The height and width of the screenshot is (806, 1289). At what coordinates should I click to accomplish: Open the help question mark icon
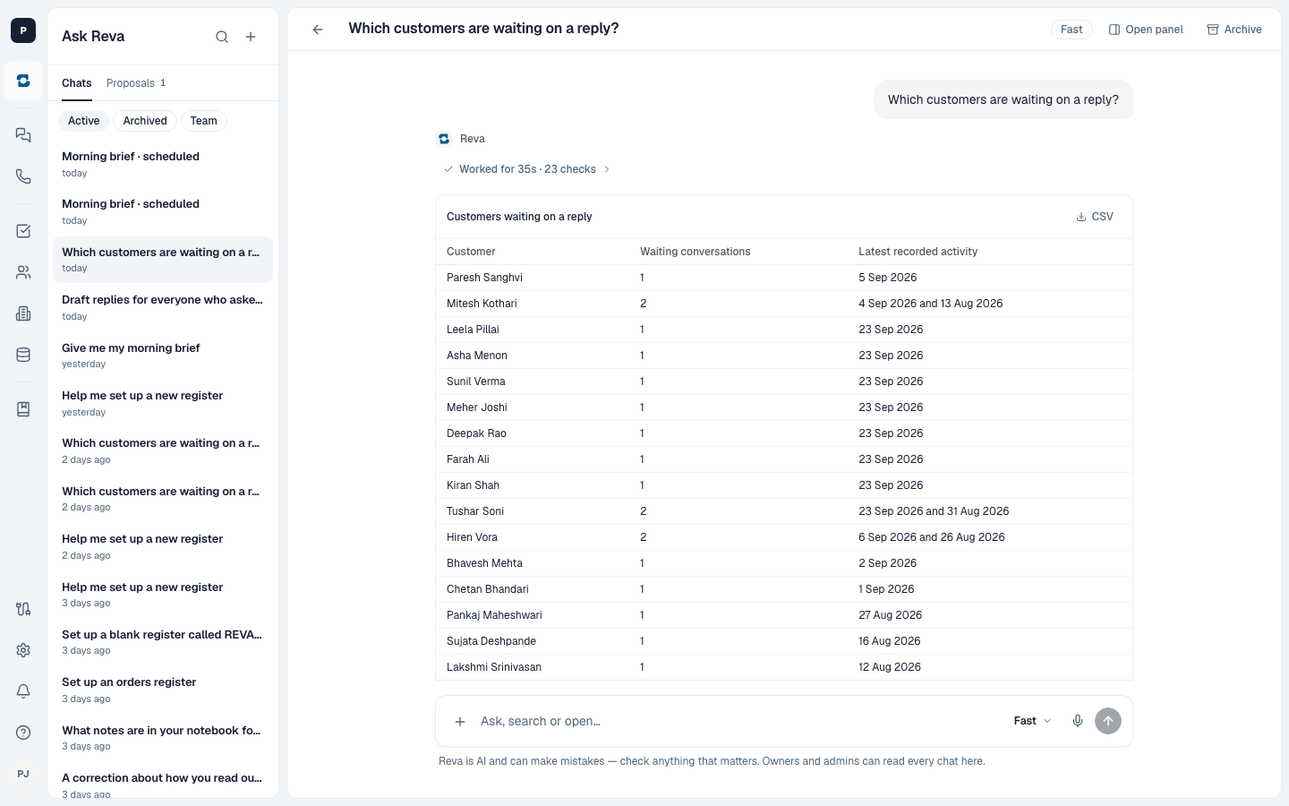[x=23, y=733]
